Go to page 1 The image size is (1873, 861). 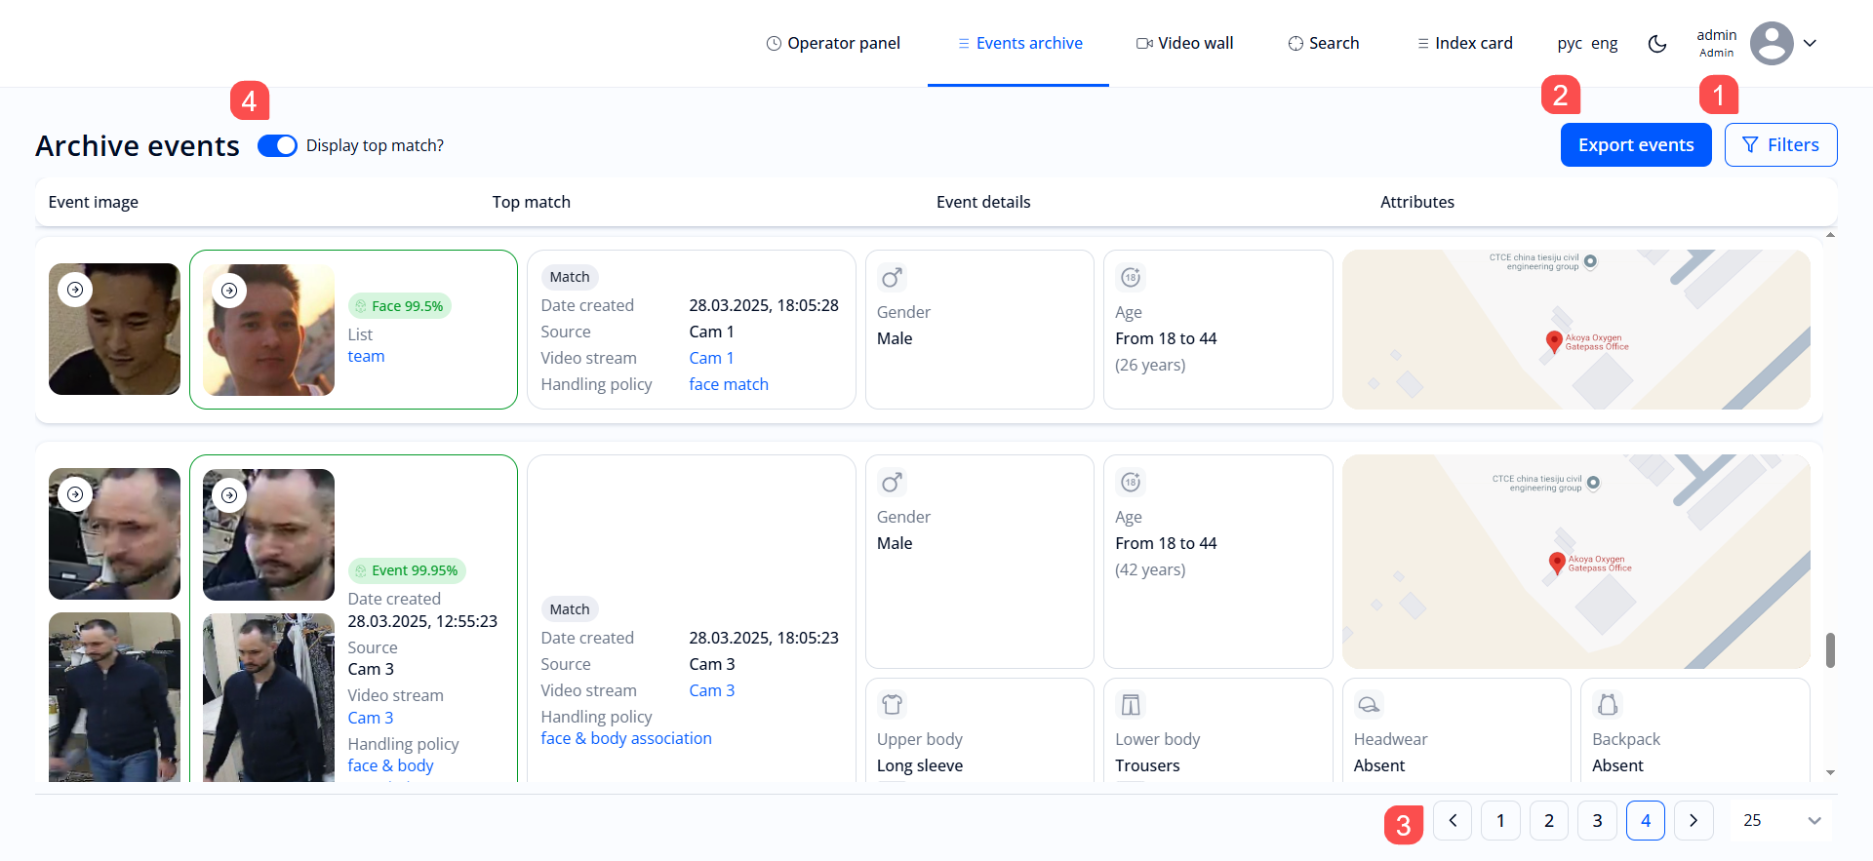point(1500,820)
